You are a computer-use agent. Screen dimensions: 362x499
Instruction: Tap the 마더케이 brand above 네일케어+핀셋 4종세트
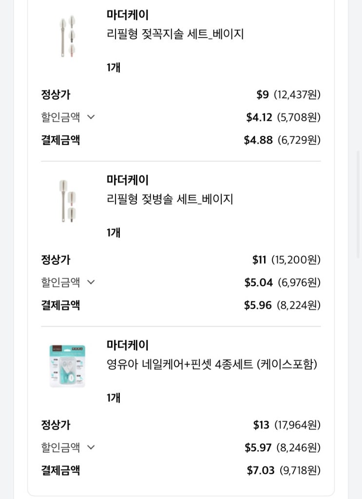click(128, 345)
